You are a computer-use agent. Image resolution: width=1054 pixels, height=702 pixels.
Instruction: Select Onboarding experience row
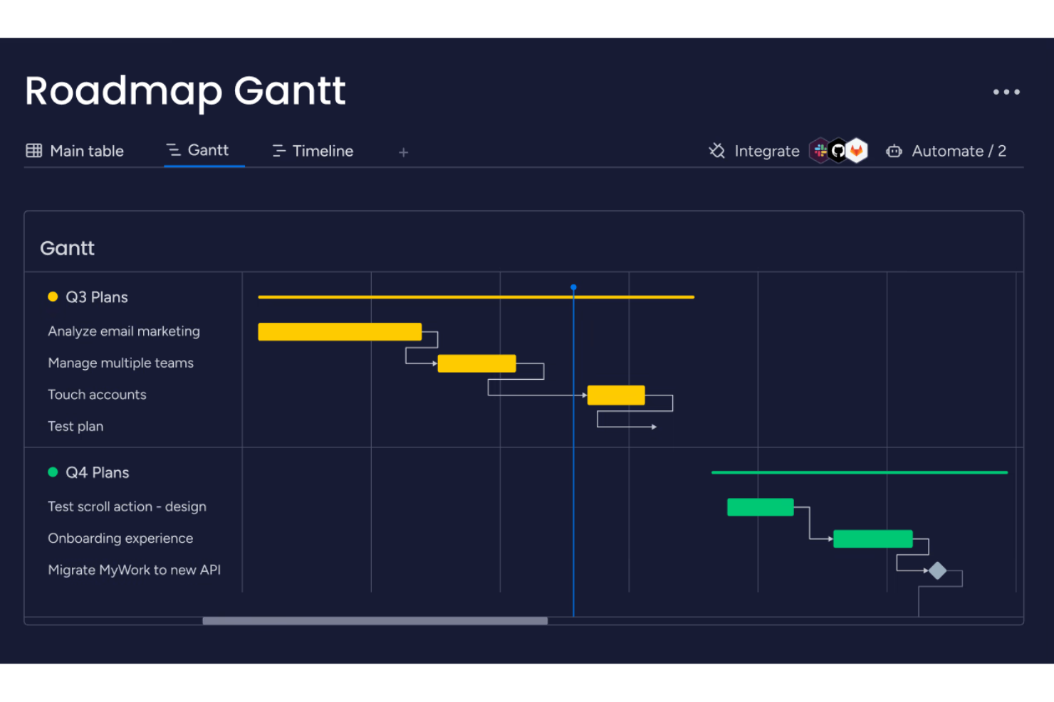(x=120, y=538)
